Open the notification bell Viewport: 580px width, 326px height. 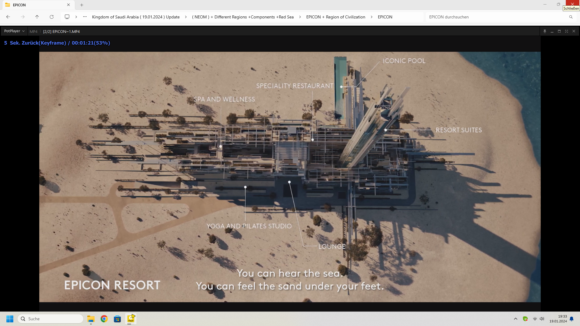tap(572, 319)
